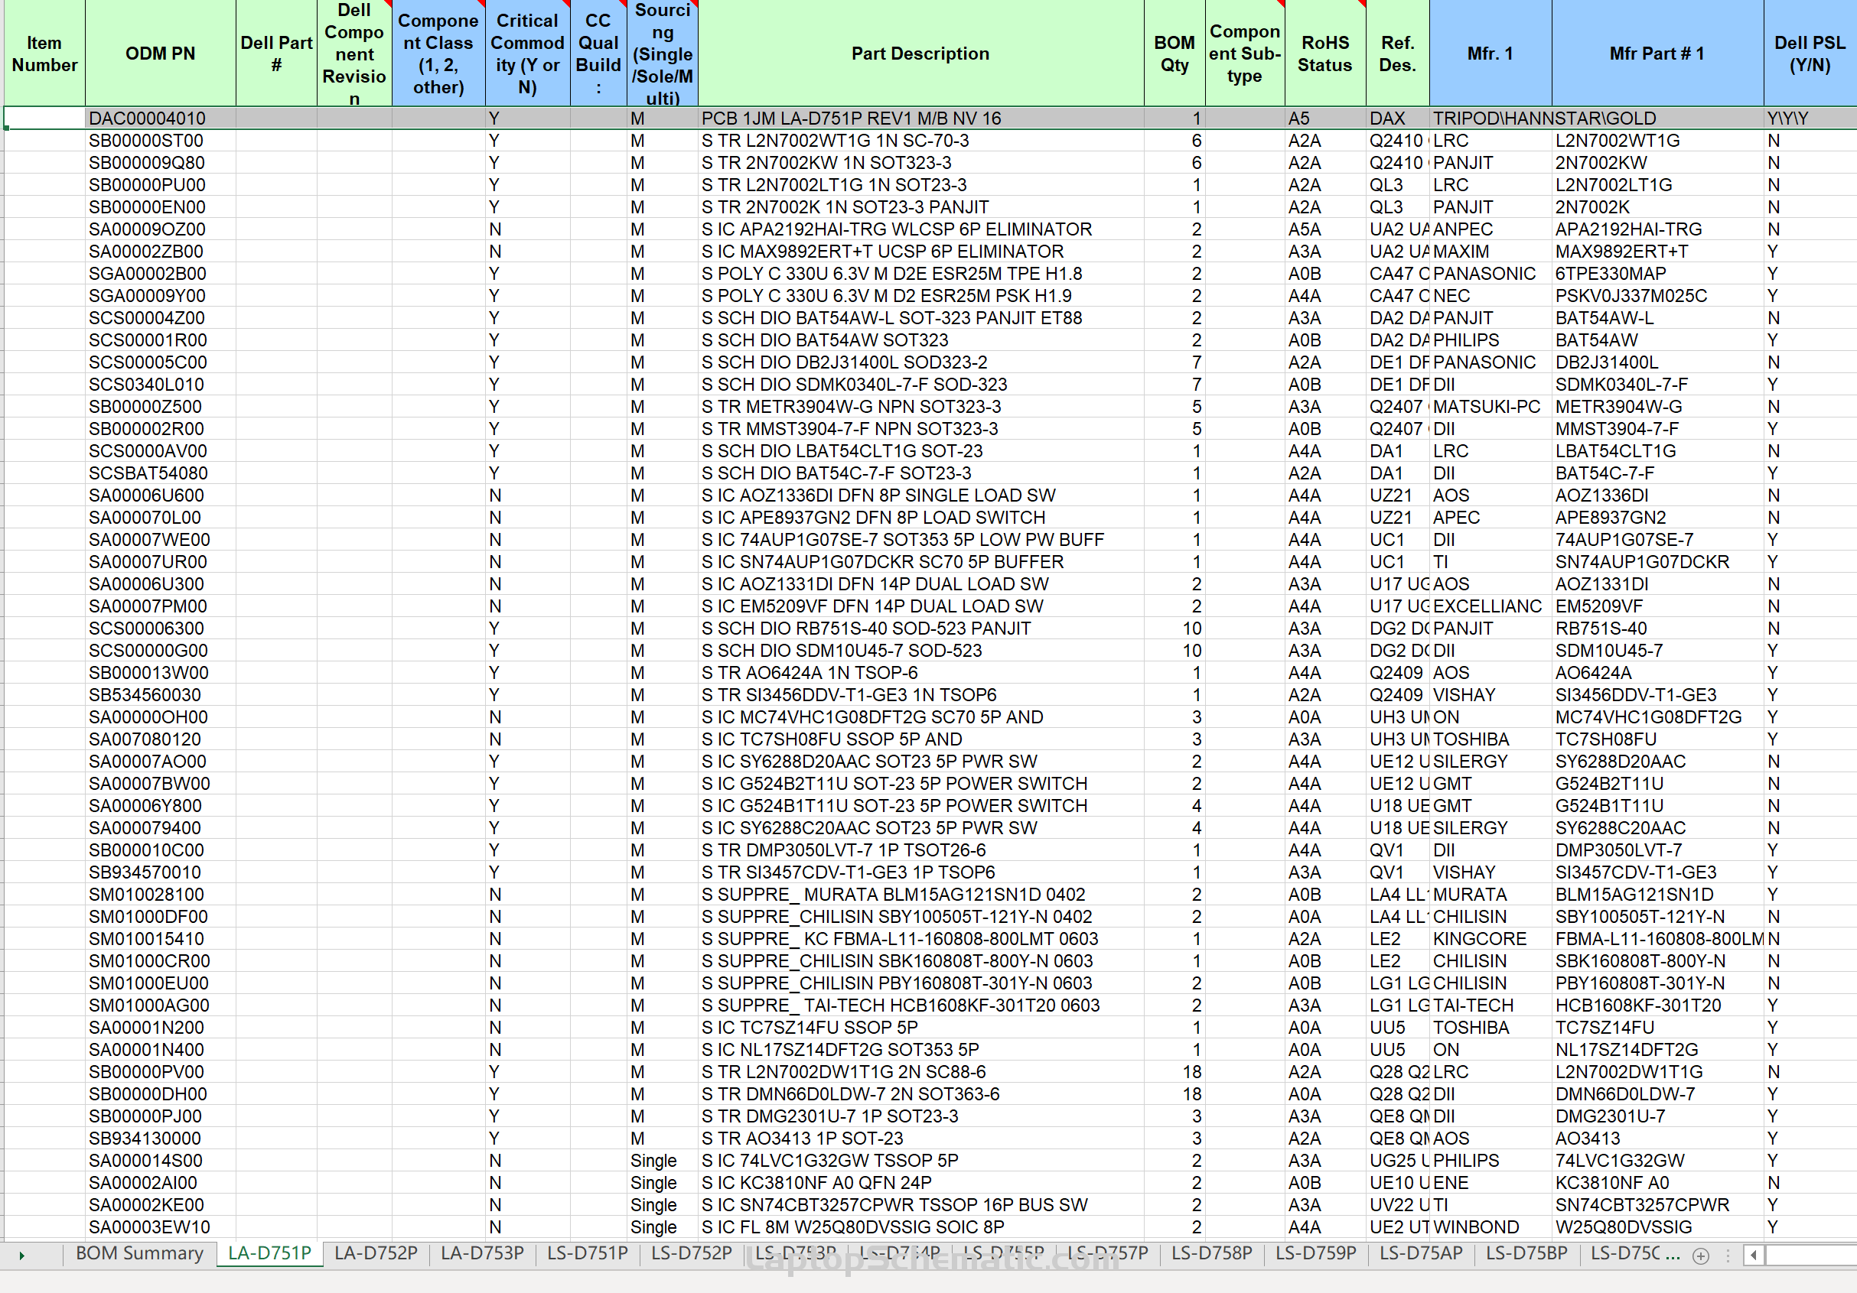Select manufacturer cell WINBOND
The image size is (1857, 1293).
(x=1490, y=1226)
